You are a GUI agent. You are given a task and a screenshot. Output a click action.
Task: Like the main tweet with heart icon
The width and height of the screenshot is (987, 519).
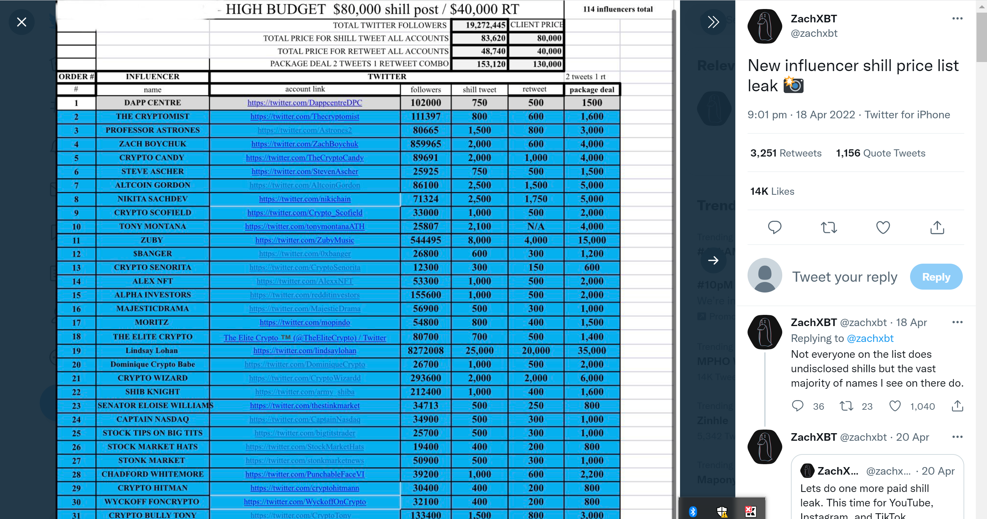coord(883,227)
